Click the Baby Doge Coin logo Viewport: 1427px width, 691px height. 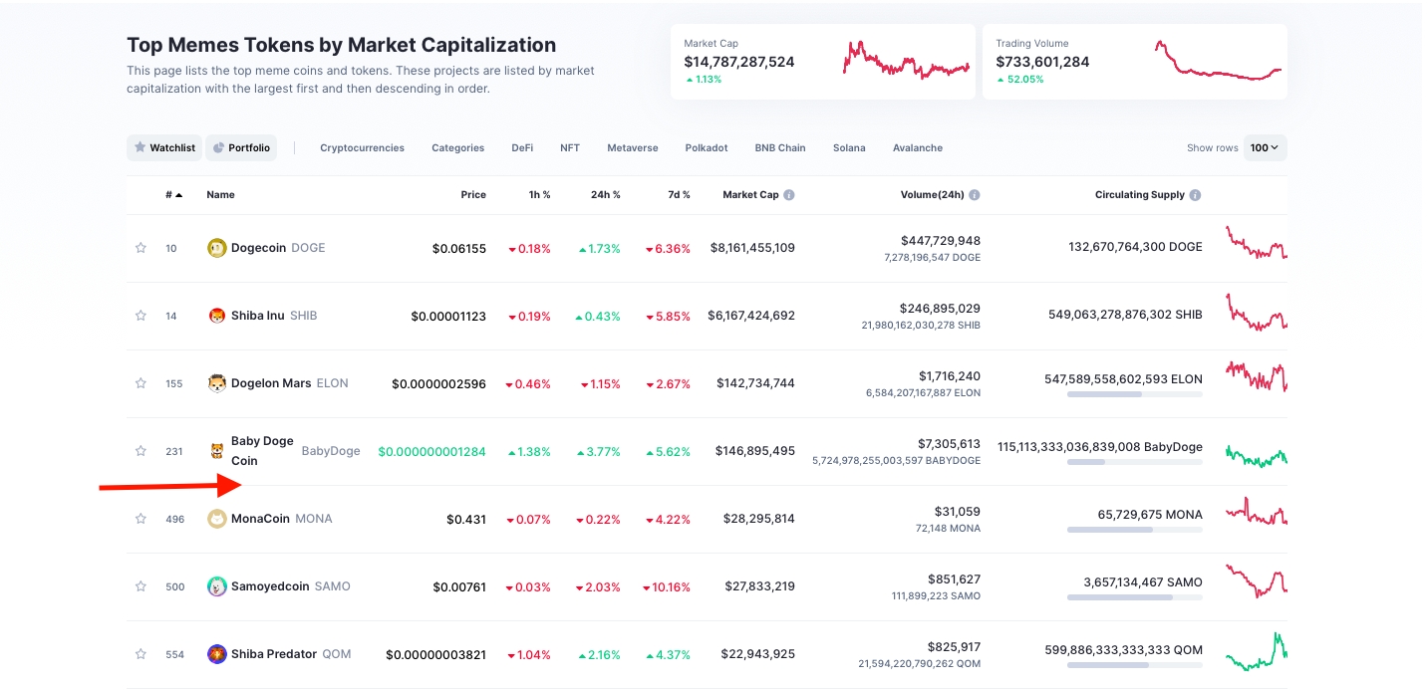pos(216,451)
